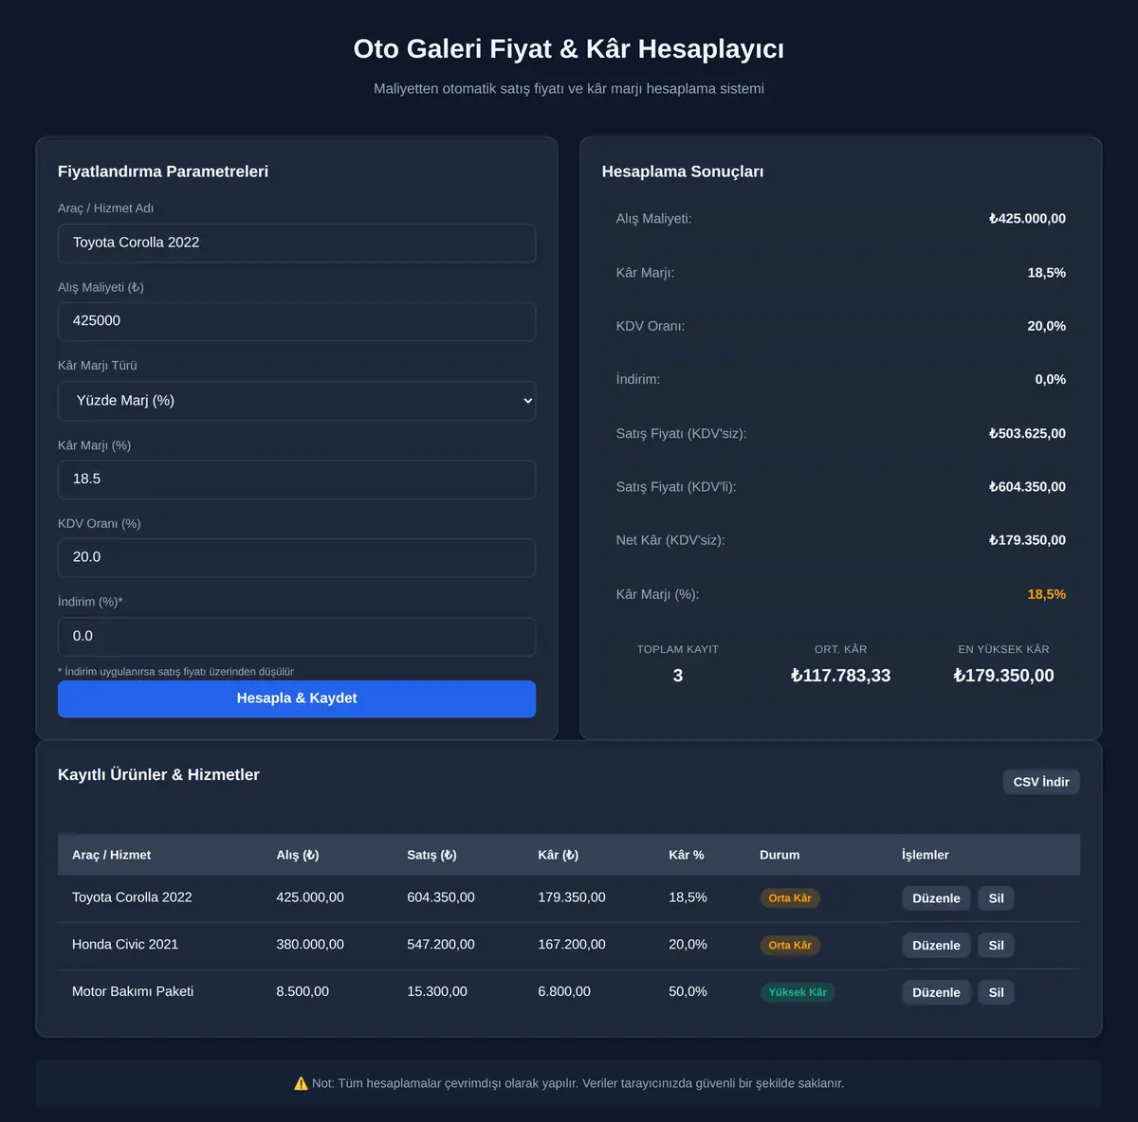The height and width of the screenshot is (1122, 1138).
Task: Edit the Toyota Corolla 2022 row
Action: click(936, 898)
